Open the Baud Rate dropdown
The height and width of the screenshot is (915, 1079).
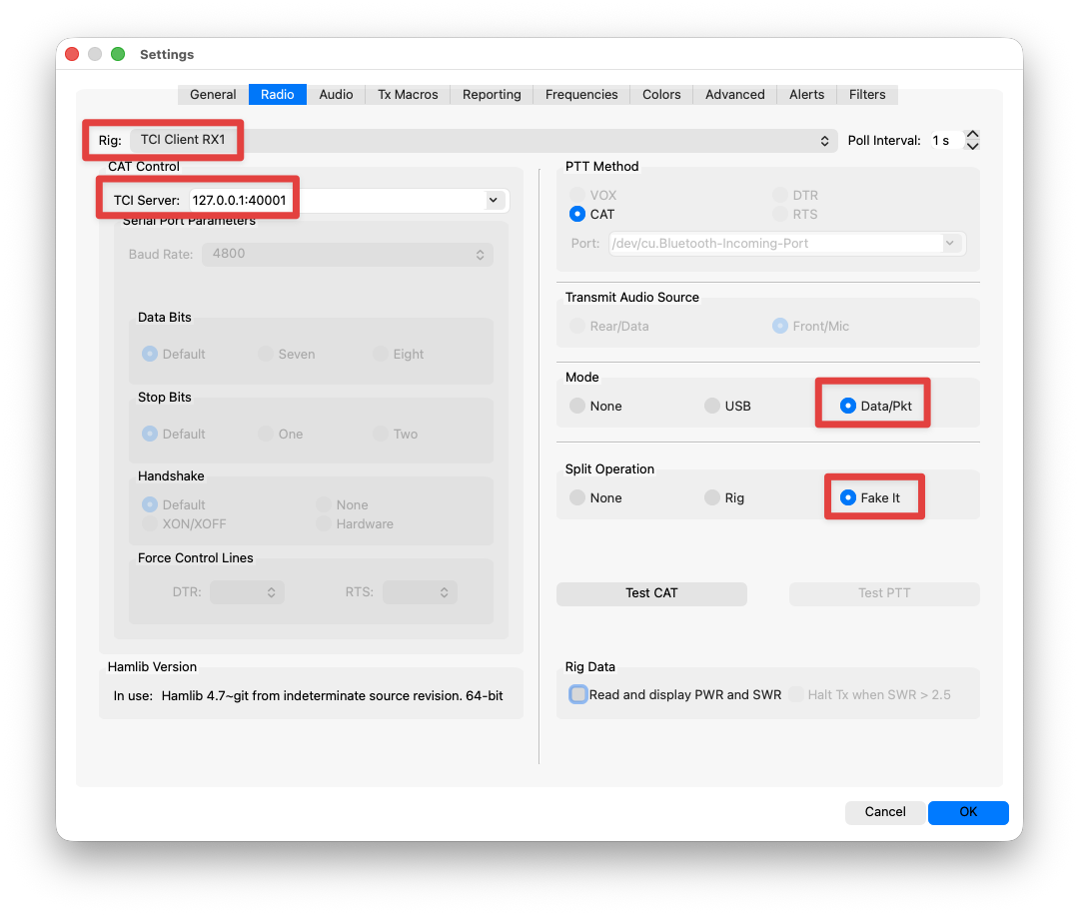[348, 254]
